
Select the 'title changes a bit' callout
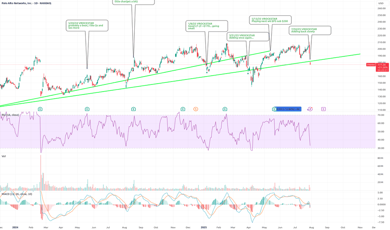click(133, 2)
